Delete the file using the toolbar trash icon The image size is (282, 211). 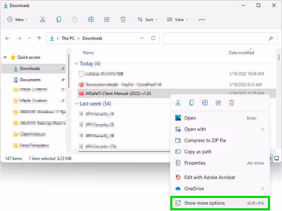click(123, 19)
